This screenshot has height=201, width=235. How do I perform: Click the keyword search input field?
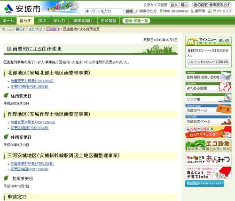pyautogui.click(x=104, y=11)
